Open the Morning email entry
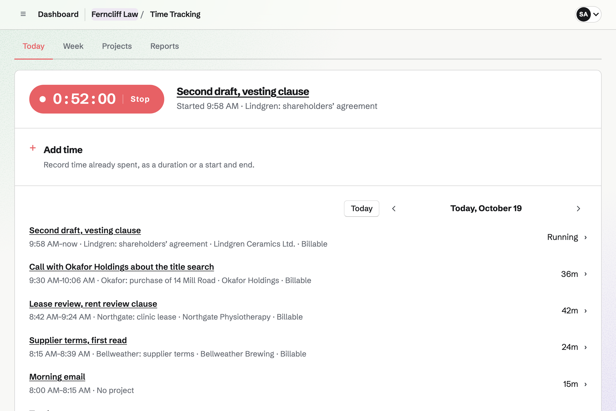Screen dimensions: 616x411 tap(57, 377)
